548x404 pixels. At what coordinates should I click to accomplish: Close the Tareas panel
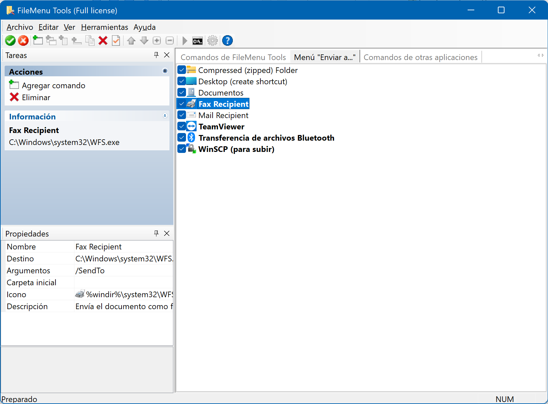pyautogui.click(x=167, y=55)
